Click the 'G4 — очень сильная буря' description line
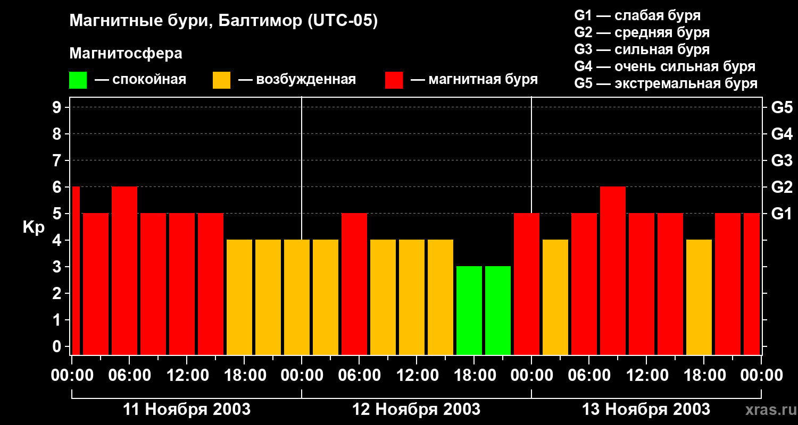 tap(665, 66)
